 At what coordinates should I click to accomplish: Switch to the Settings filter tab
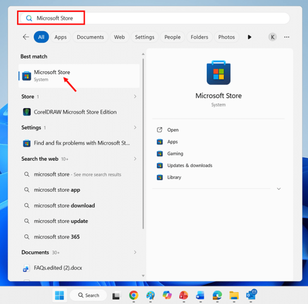coord(145,37)
